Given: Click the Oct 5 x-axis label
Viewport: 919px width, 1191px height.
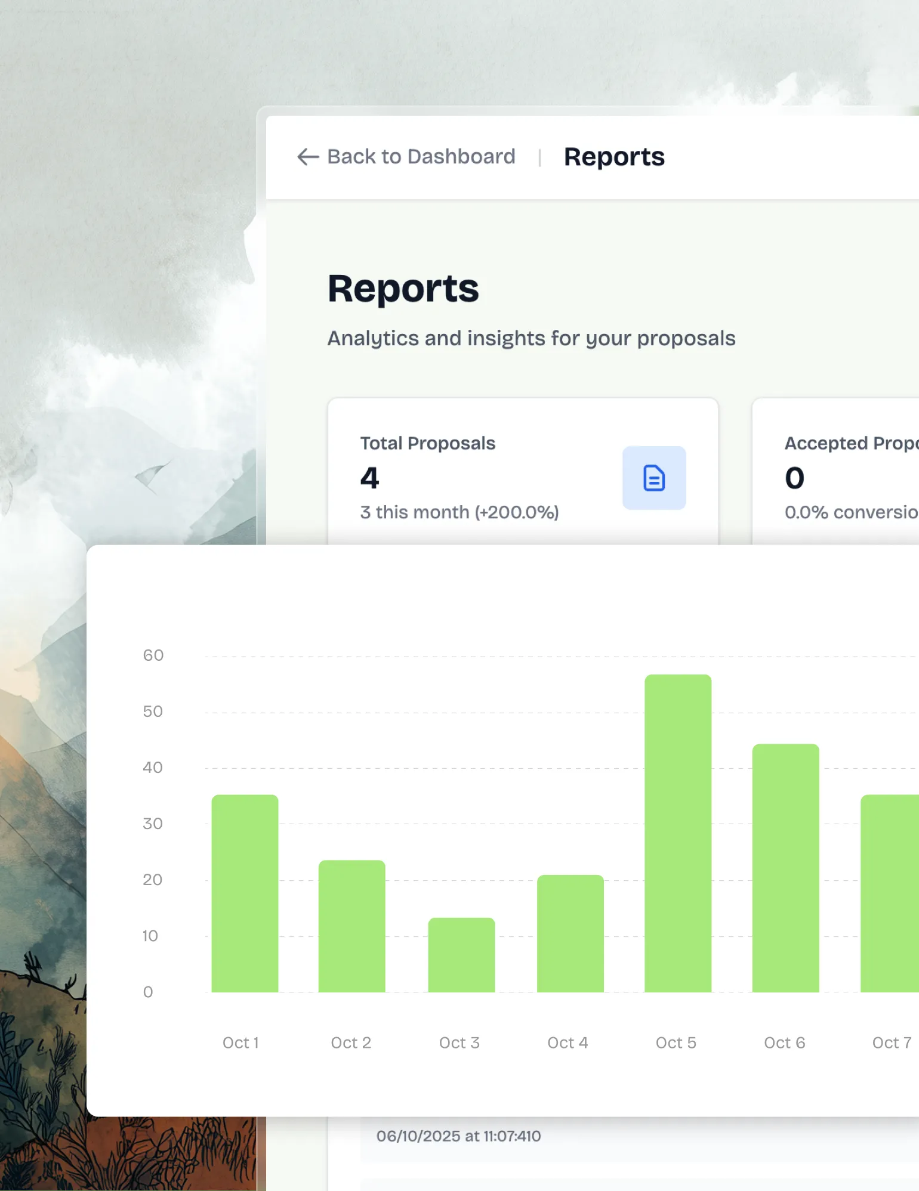Looking at the screenshot, I should tap(676, 1042).
